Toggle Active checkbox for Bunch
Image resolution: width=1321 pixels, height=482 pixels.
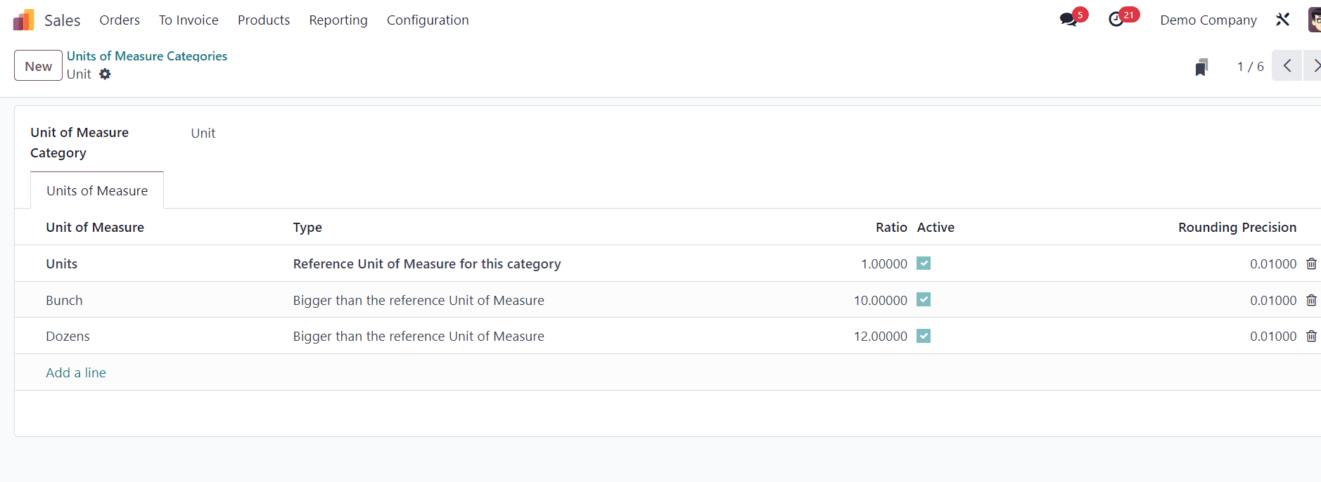924,300
